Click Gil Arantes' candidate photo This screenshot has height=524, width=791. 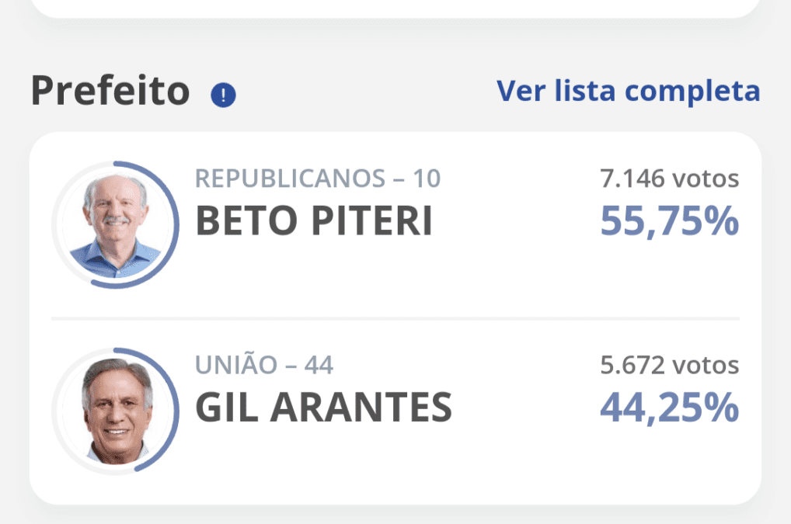(x=114, y=411)
